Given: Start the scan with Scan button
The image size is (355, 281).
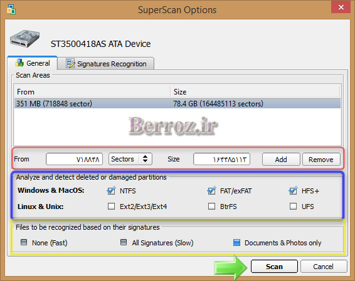Looking at the screenshot, I should (274, 267).
